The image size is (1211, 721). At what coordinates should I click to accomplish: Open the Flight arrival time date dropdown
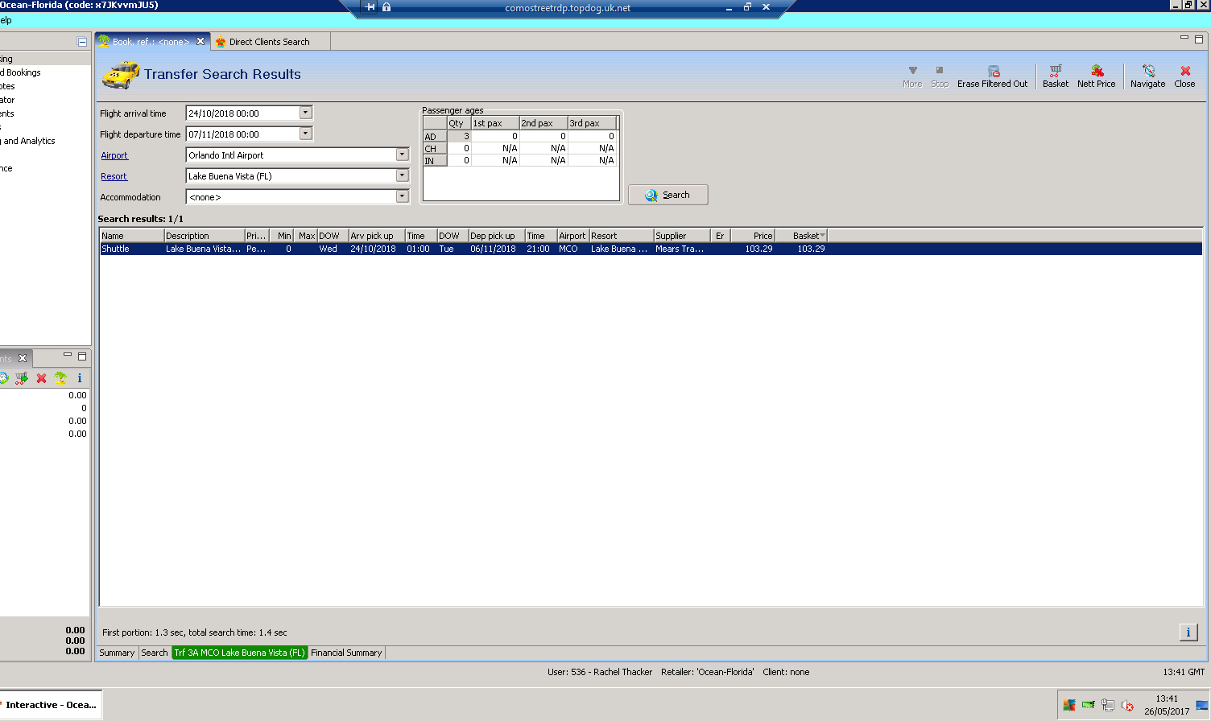tap(306, 113)
